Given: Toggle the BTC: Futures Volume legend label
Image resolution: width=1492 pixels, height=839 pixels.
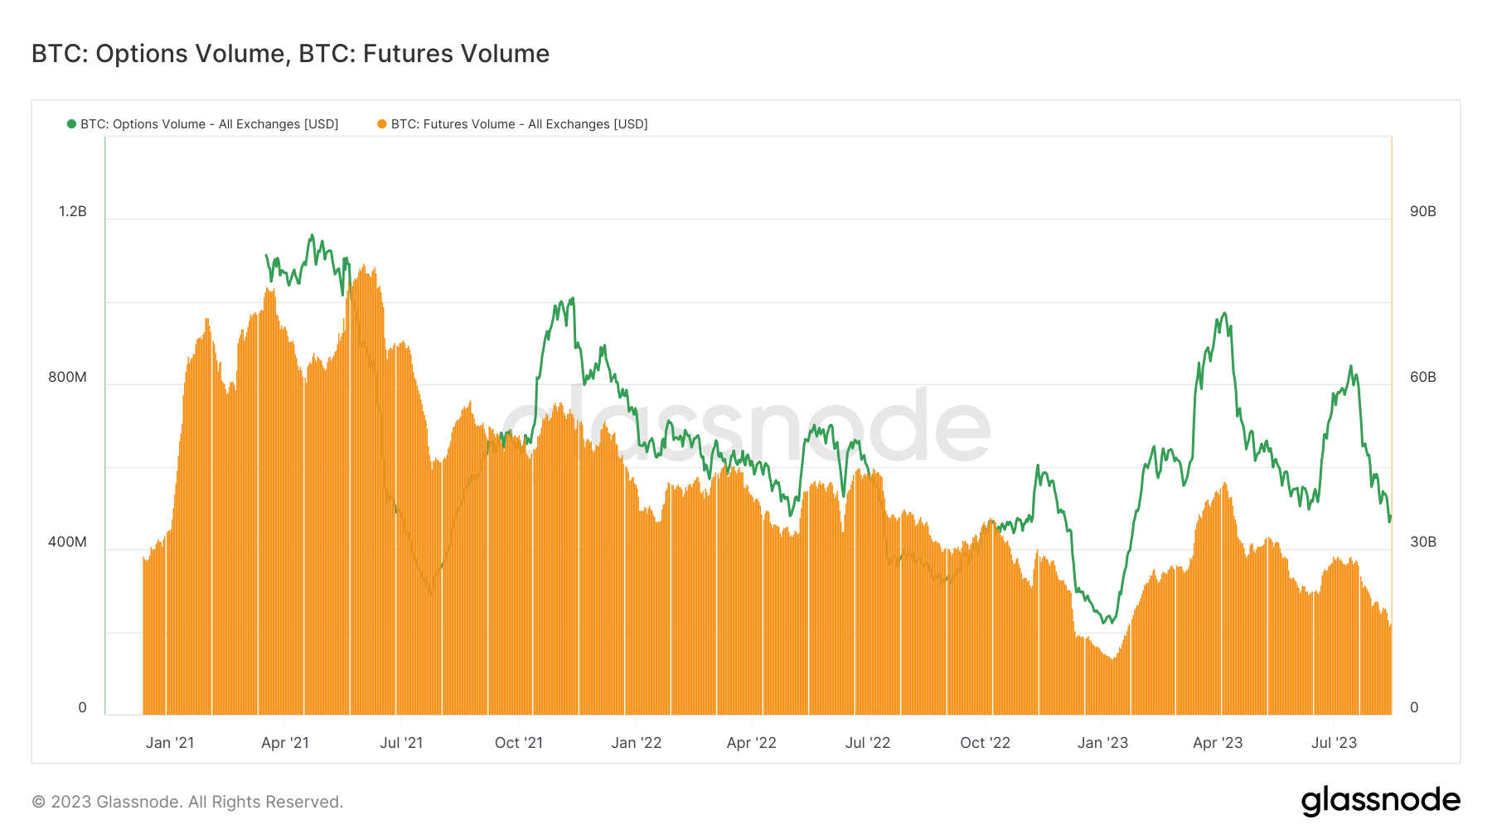Looking at the screenshot, I should [519, 124].
